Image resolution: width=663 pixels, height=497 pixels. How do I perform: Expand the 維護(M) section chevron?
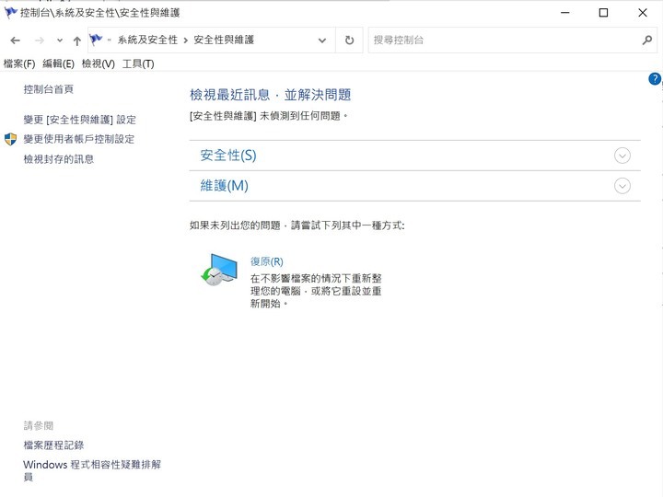(x=622, y=186)
